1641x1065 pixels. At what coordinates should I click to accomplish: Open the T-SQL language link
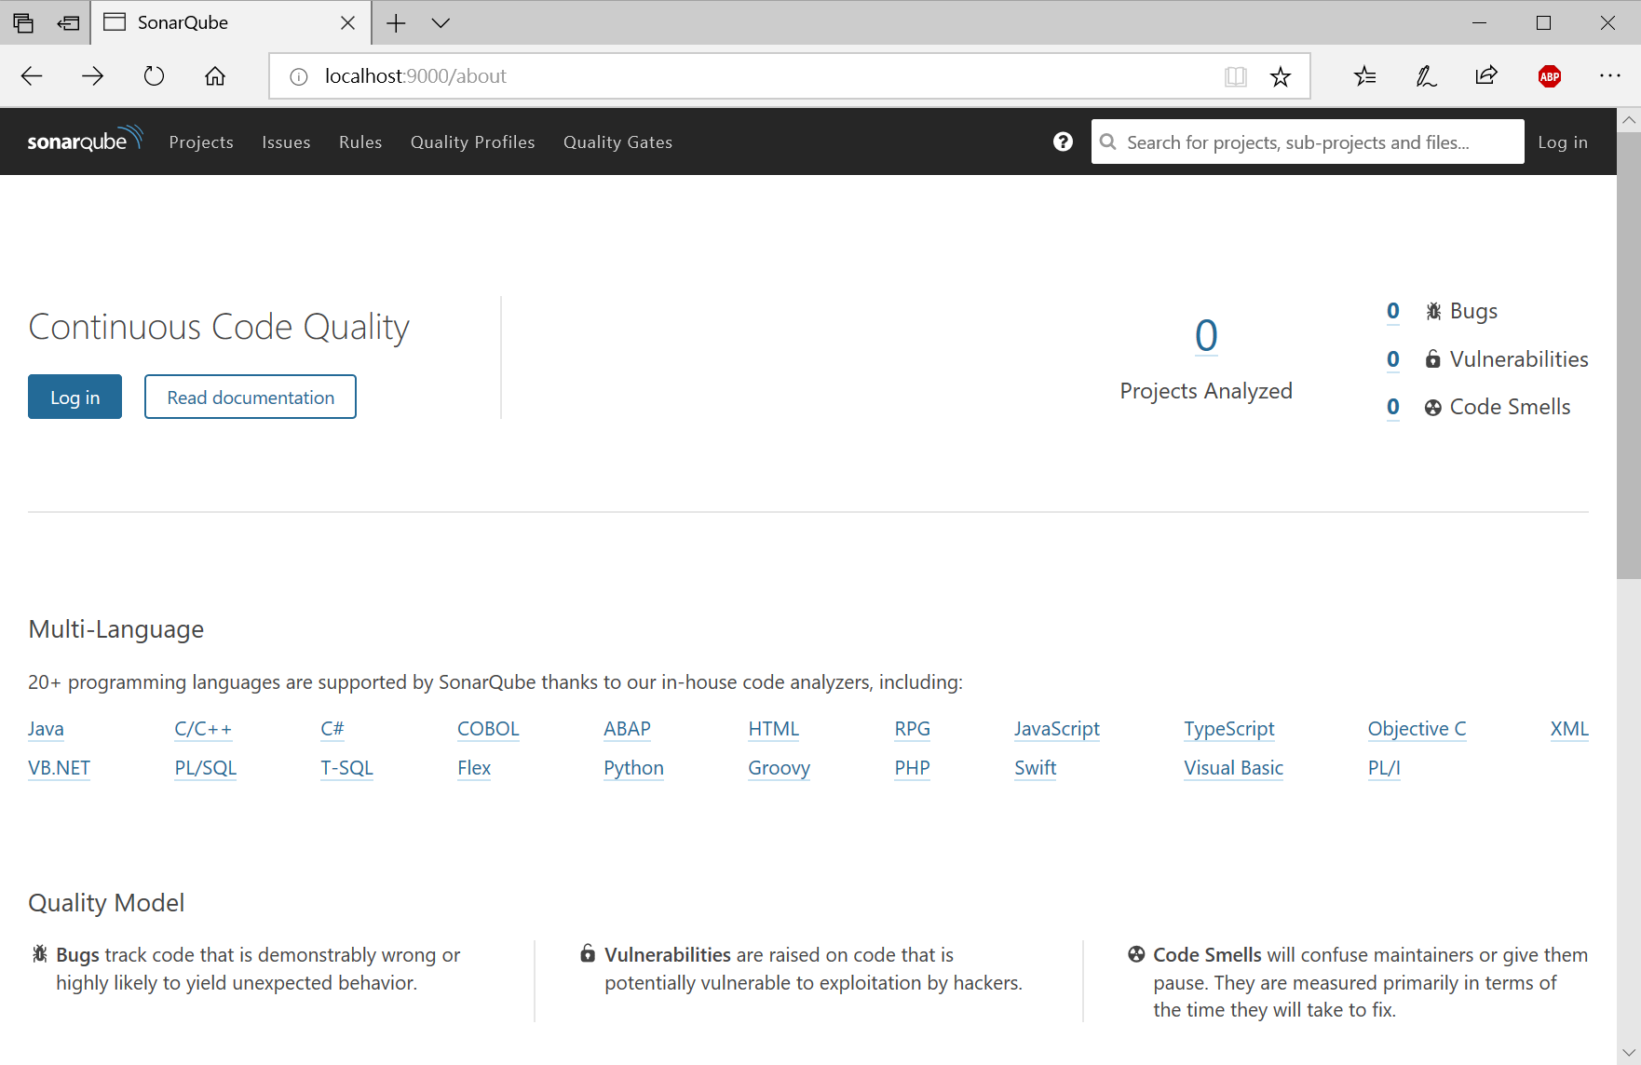tap(346, 768)
